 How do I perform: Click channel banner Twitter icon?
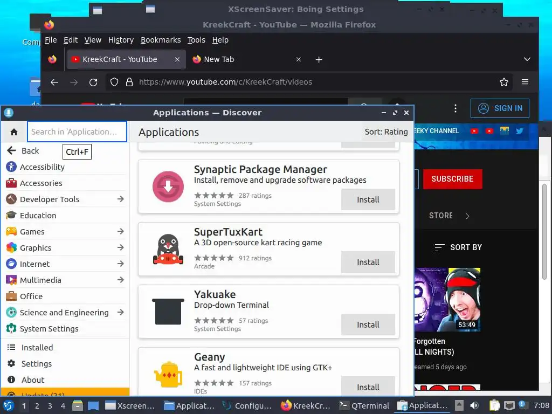(519, 131)
